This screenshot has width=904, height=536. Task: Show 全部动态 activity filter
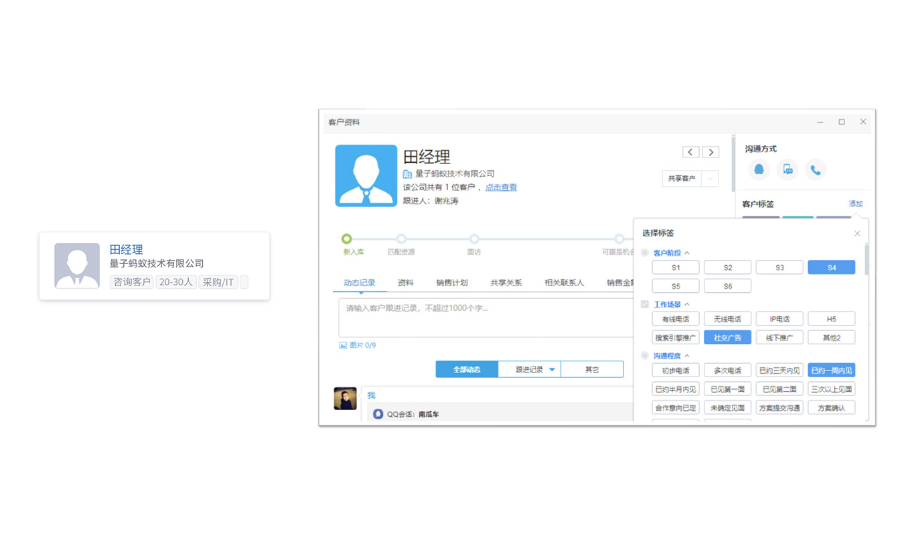tap(467, 369)
